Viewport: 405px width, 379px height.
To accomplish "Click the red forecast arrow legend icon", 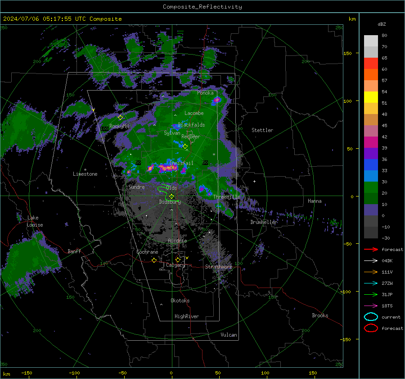I will pyautogui.click(x=371, y=249).
